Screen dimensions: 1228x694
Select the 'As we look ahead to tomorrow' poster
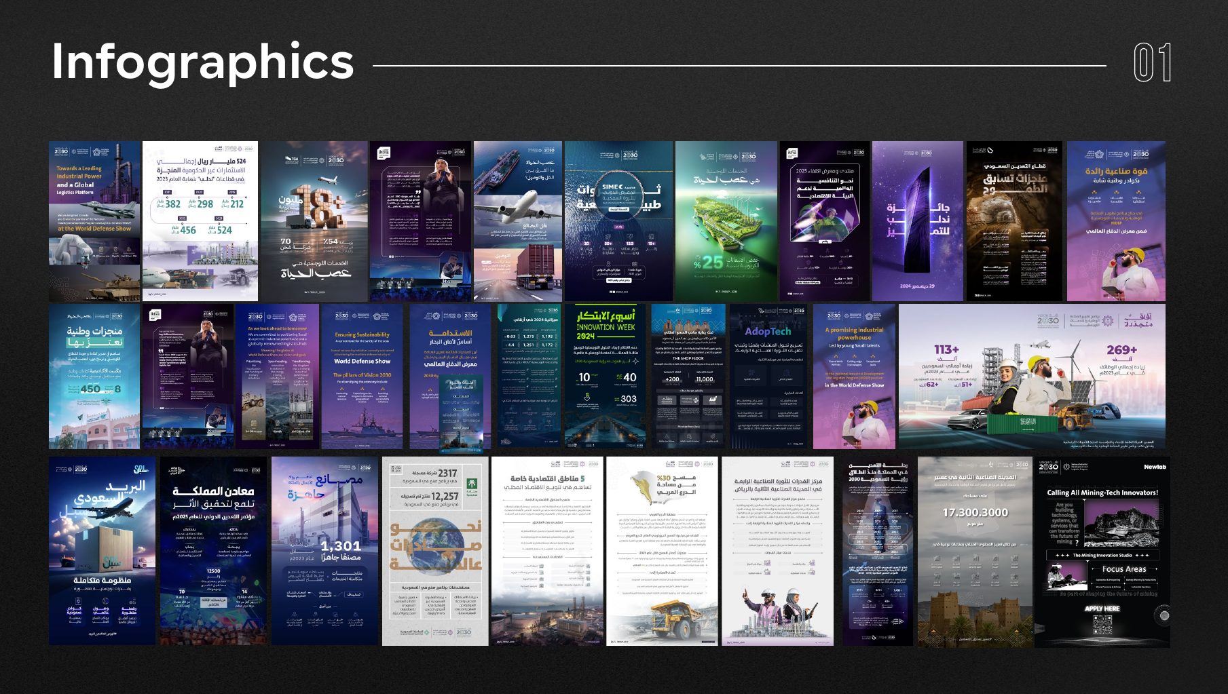tap(277, 377)
